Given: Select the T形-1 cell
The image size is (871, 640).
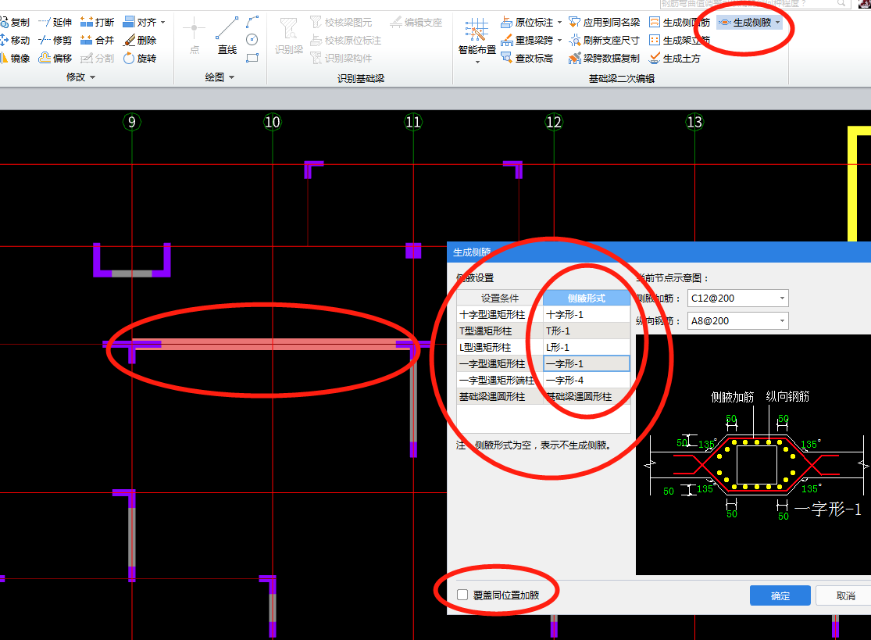Looking at the screenshot, I should [x=587, y=331].
